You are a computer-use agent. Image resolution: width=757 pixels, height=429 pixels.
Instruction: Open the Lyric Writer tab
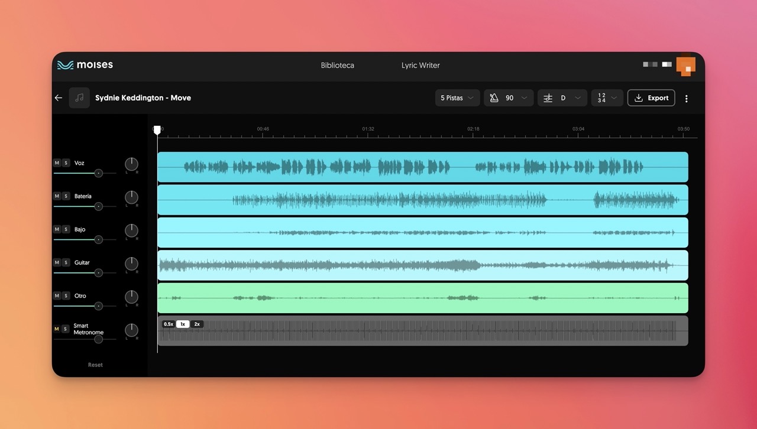[420, 66]
